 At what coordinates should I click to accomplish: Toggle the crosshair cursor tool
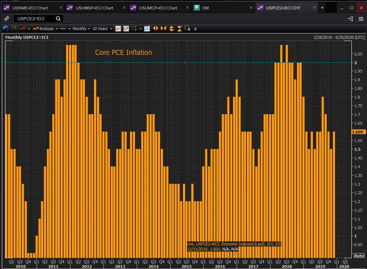[134, 28]
